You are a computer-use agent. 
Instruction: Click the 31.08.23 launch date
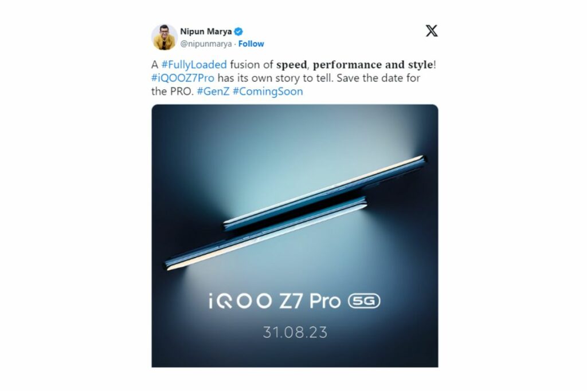click(x=295, y=332)
